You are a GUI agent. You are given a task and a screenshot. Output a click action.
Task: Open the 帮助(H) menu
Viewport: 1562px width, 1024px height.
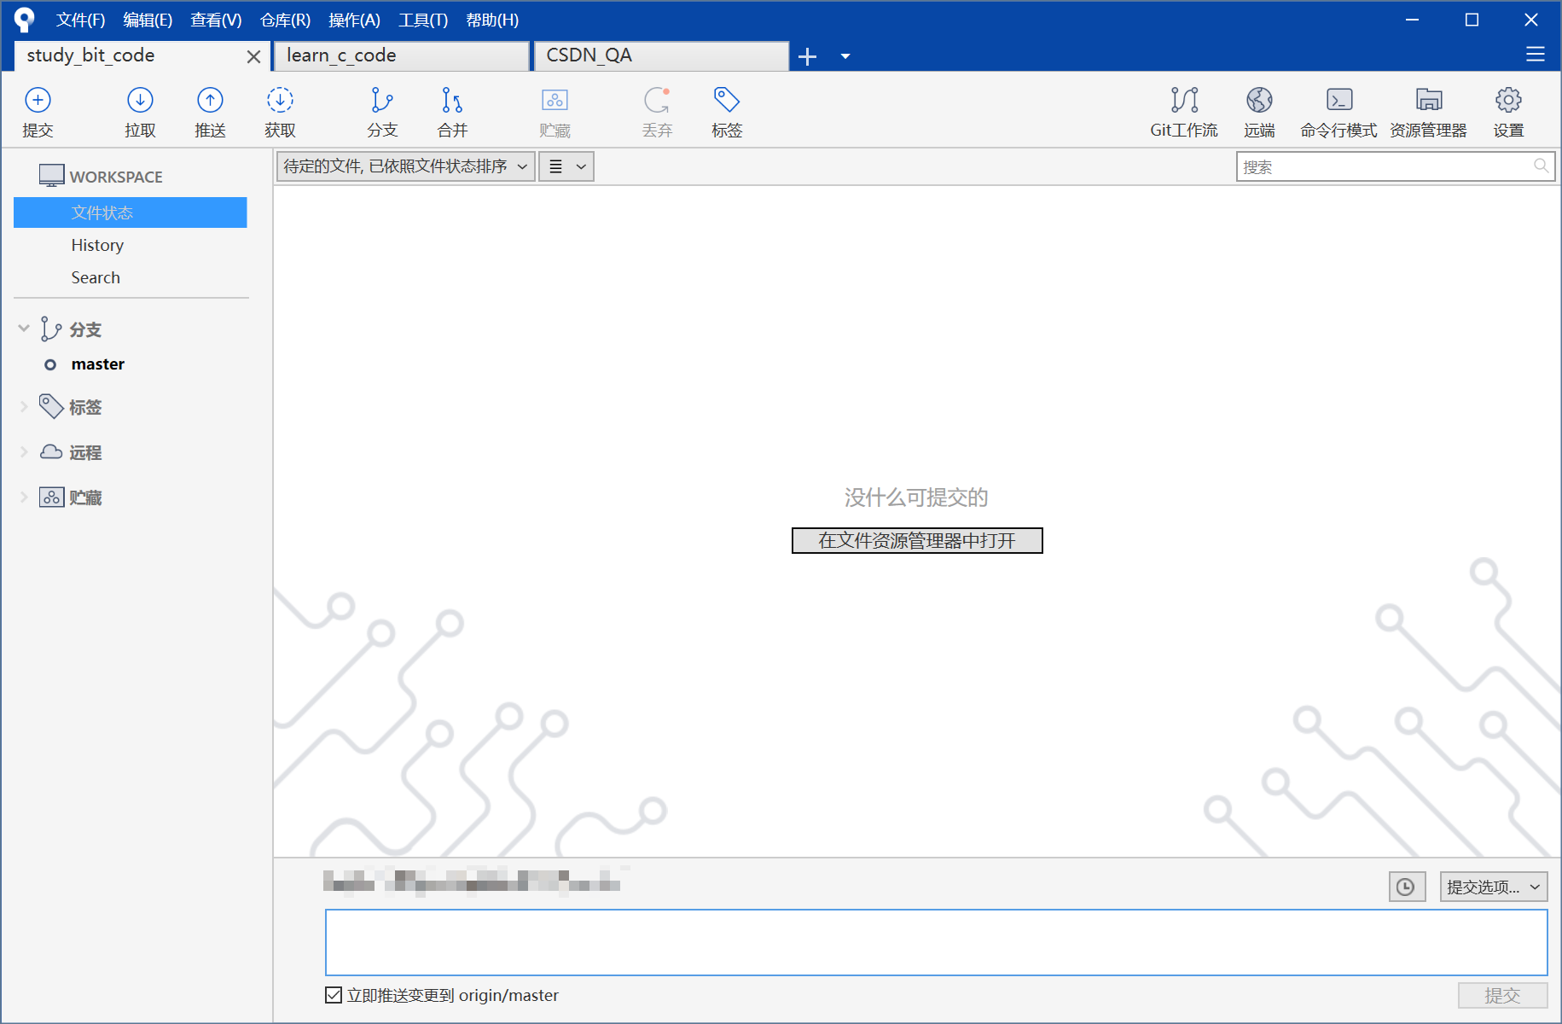(x=492, y=20)
